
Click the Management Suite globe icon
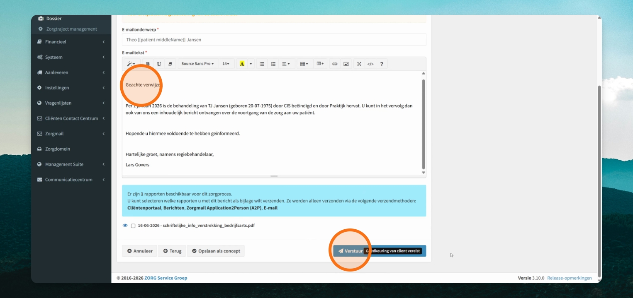point(39,164)
